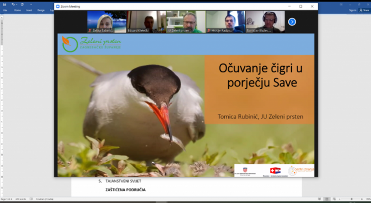
Task: Show next participants with the blue arrow button
Action: 292,22
